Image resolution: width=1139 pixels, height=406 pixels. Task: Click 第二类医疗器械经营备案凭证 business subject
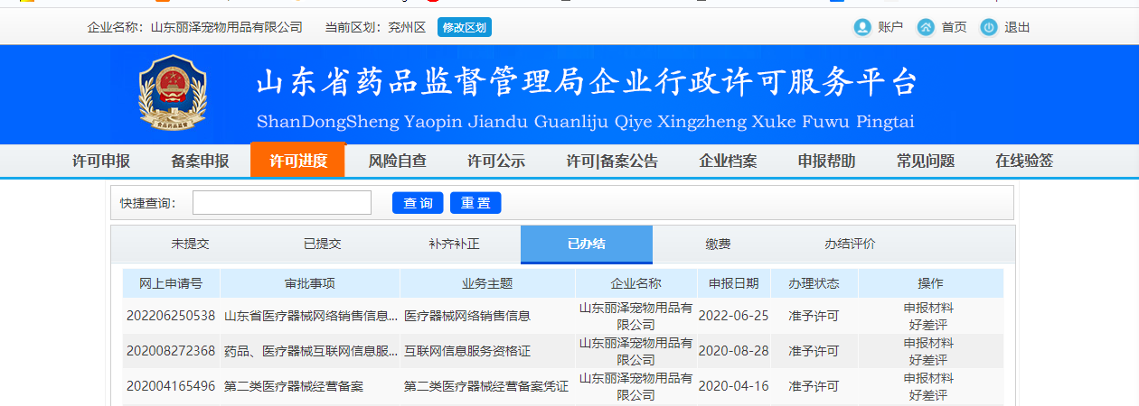tap(486, 386)
